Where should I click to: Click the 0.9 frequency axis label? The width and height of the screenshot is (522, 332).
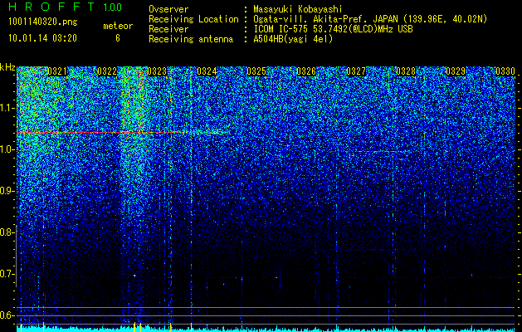[6, 191]
